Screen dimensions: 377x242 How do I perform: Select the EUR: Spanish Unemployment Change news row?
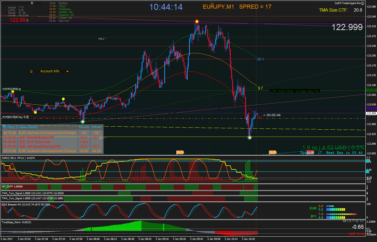click(53, 151)
